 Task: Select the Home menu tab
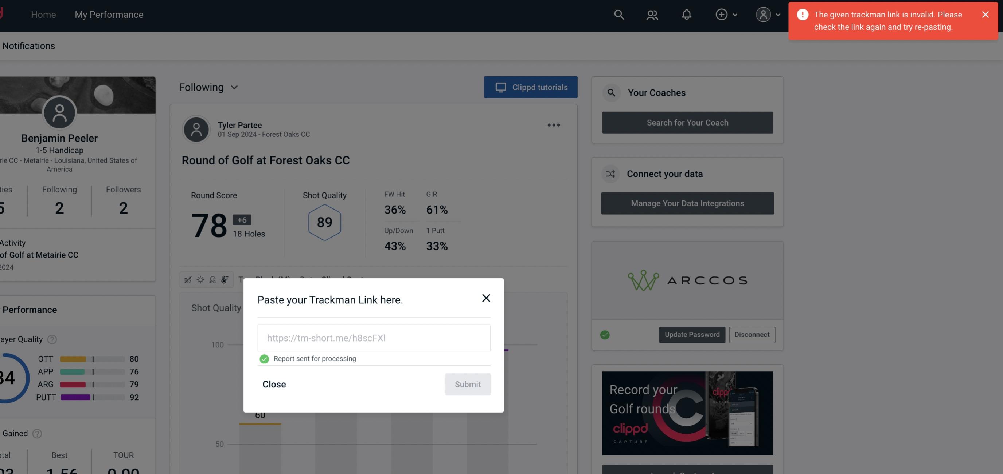[x=43, y=14]
